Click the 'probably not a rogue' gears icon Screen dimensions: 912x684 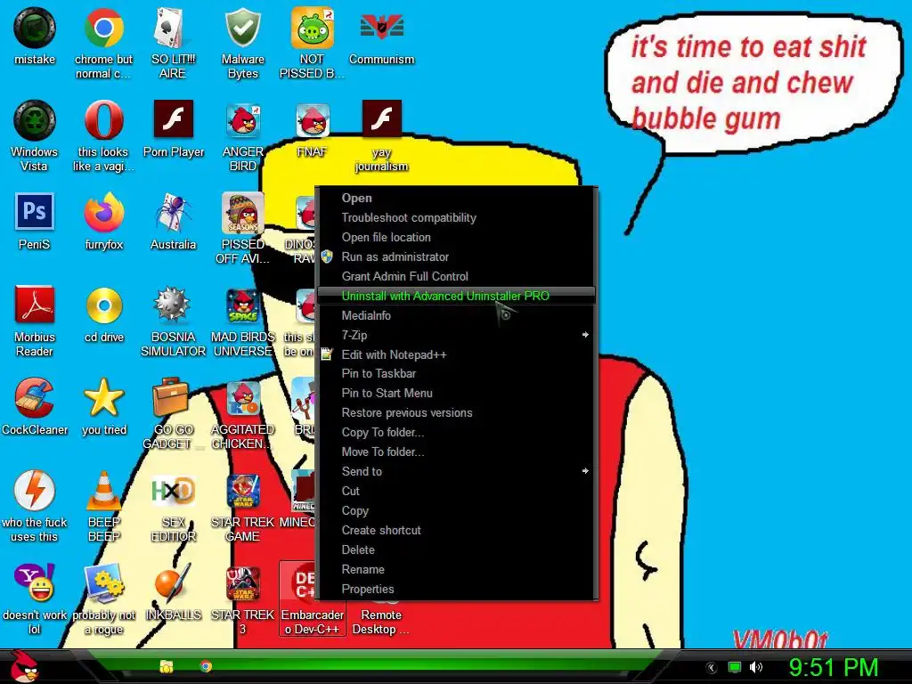103,582
